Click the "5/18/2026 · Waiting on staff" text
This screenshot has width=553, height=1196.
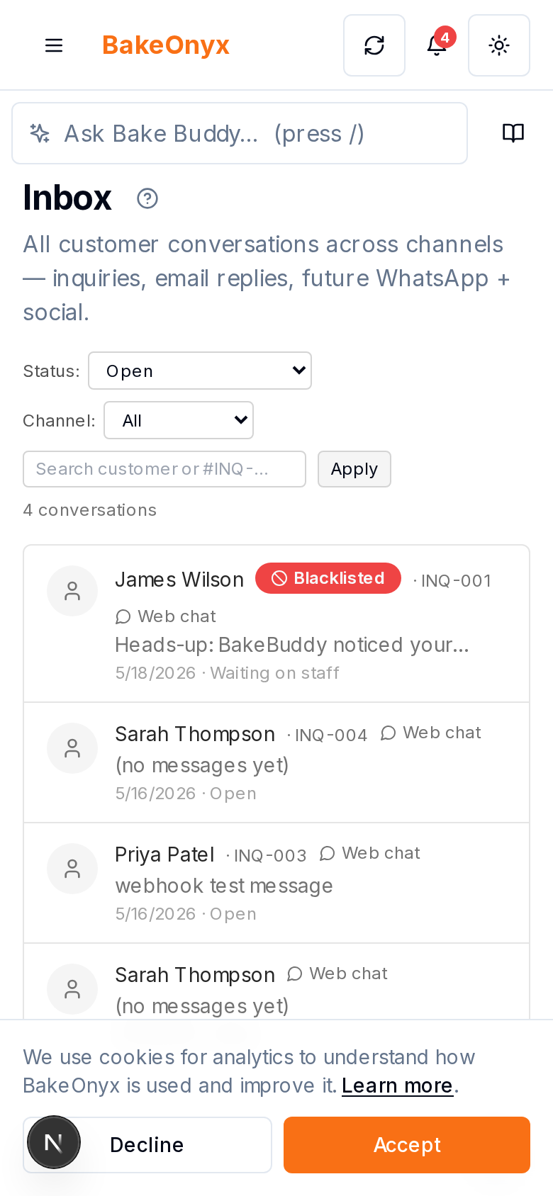tap(228, 673)
